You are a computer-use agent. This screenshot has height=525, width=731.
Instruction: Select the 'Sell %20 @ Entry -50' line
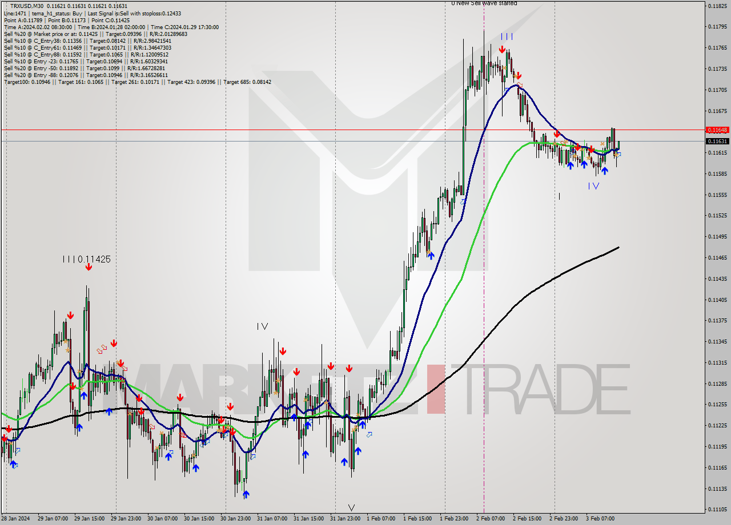[x=85, y=68]
